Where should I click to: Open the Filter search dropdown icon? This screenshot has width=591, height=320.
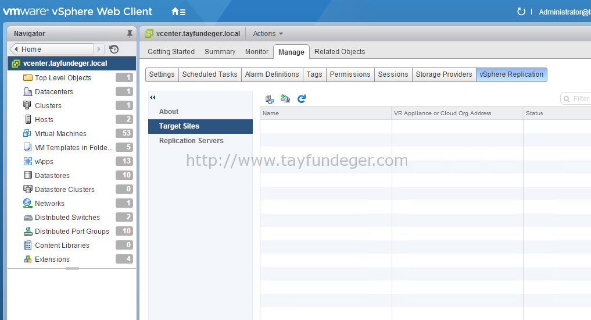[x=567, y=99]
